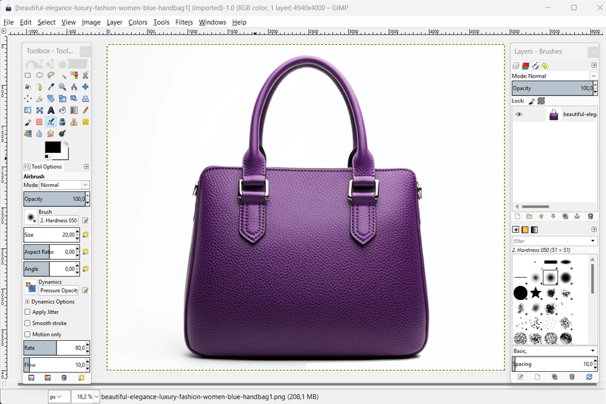Select the Fuzzy Select magic wand tool
606x404 pixels.
coord(62,75)
